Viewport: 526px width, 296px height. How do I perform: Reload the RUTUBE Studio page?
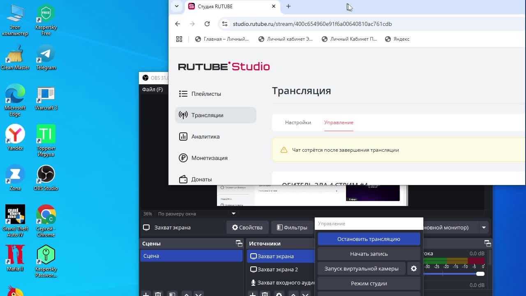pos(207,24)
